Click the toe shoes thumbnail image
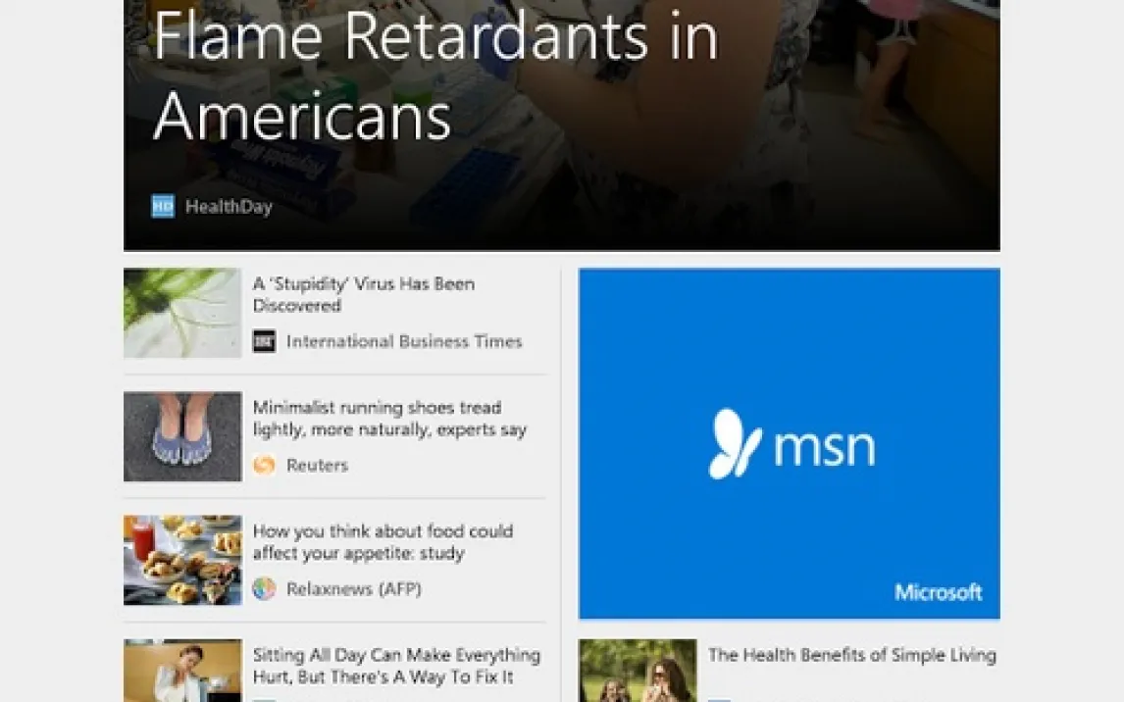This screenshot has width=1124, height=702. click(182, 437)
